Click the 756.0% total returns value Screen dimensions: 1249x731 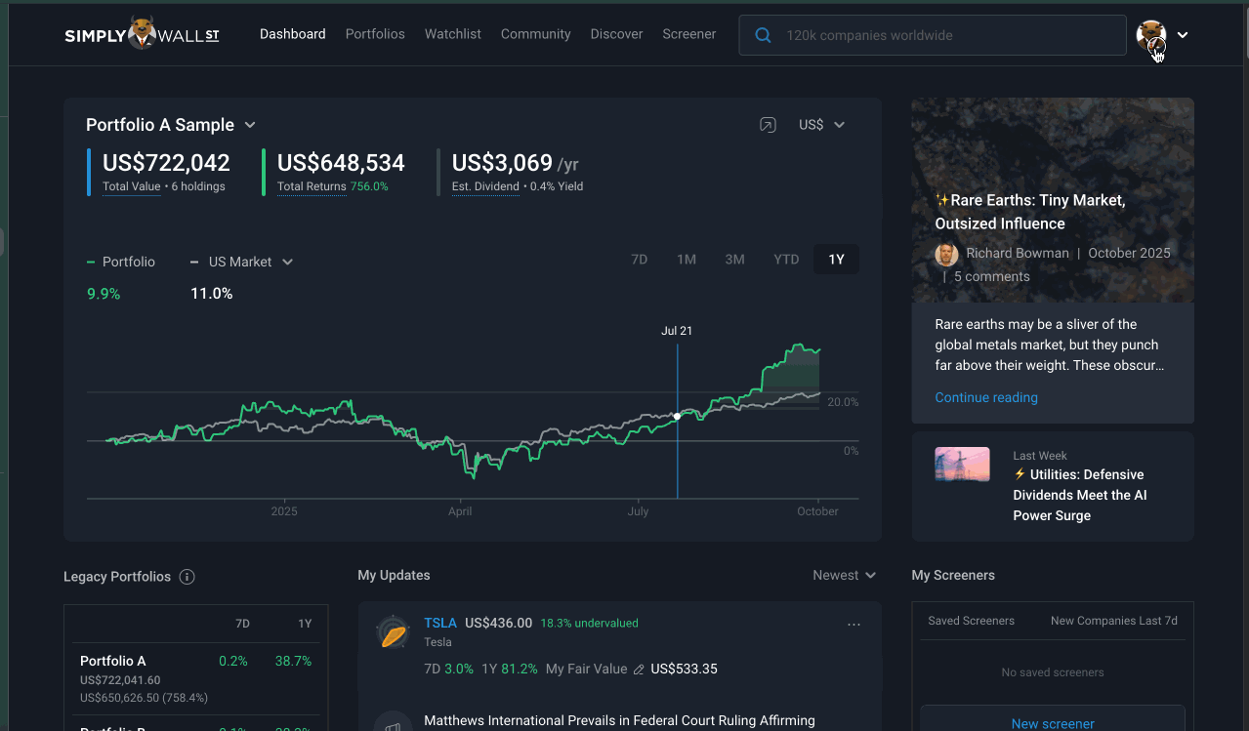[x=369, y=186]
